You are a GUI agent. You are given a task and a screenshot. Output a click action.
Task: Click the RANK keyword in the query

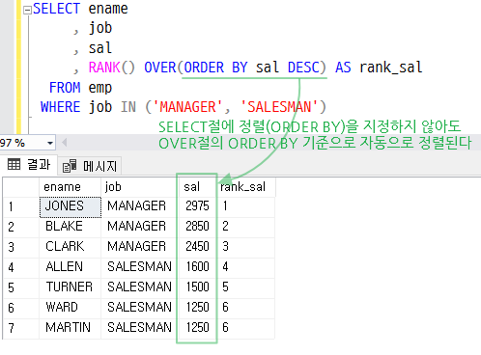(104, 68)
